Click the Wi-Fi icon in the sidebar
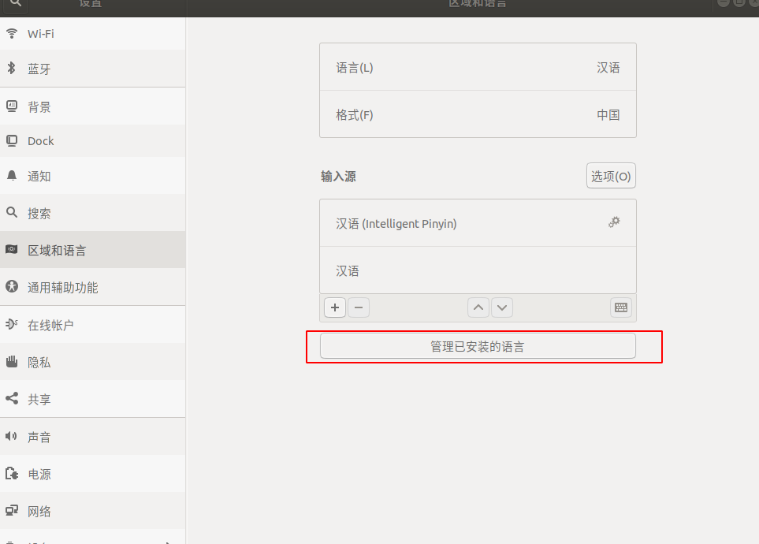The height and width of the screenshot is (544, 759). click(x=12, y=34)
